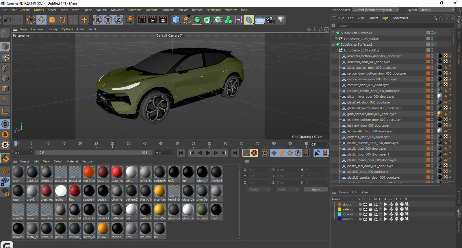Open World coordinate dropdown
462x248 pixels.
[x=259, y=189]
